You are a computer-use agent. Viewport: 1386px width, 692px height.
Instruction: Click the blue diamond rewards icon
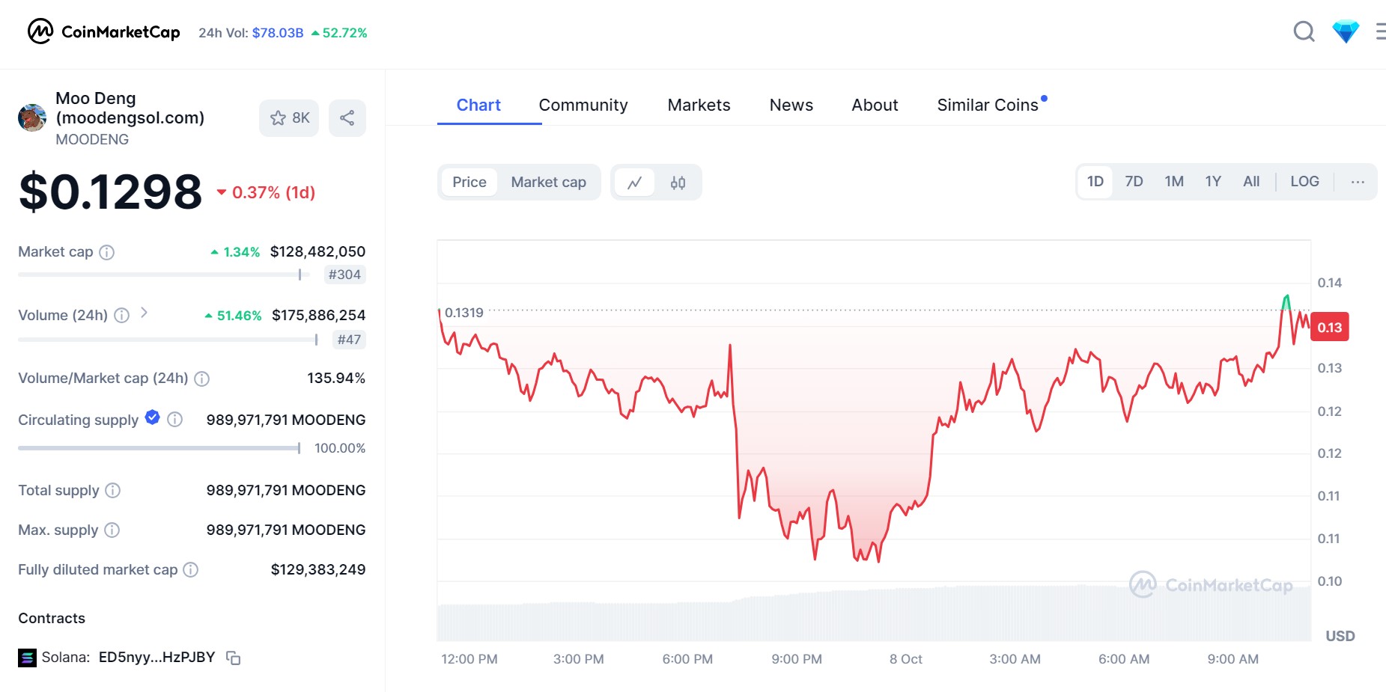click(1345, 31)
